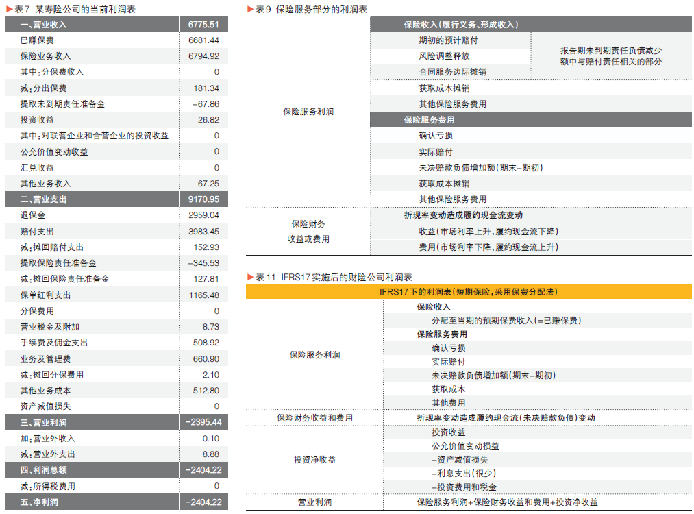Select 其中:对联营企业和合营企业的投资收益 label
Image resolution: width=694 pixels, height=514 pixels.
click(95, 136)
